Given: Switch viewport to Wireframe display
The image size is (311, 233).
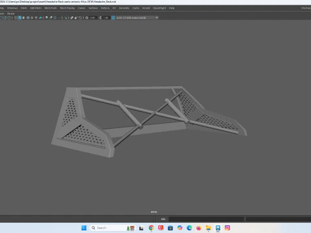Looking at the screenshot, I should click(x=16, y=17).
